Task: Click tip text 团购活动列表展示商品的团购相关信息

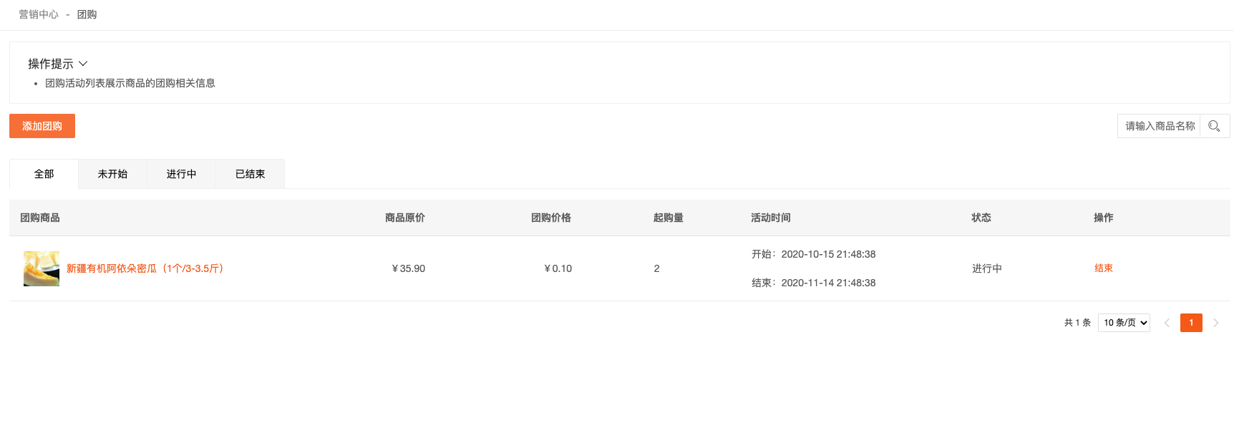Action: (130, 83)
